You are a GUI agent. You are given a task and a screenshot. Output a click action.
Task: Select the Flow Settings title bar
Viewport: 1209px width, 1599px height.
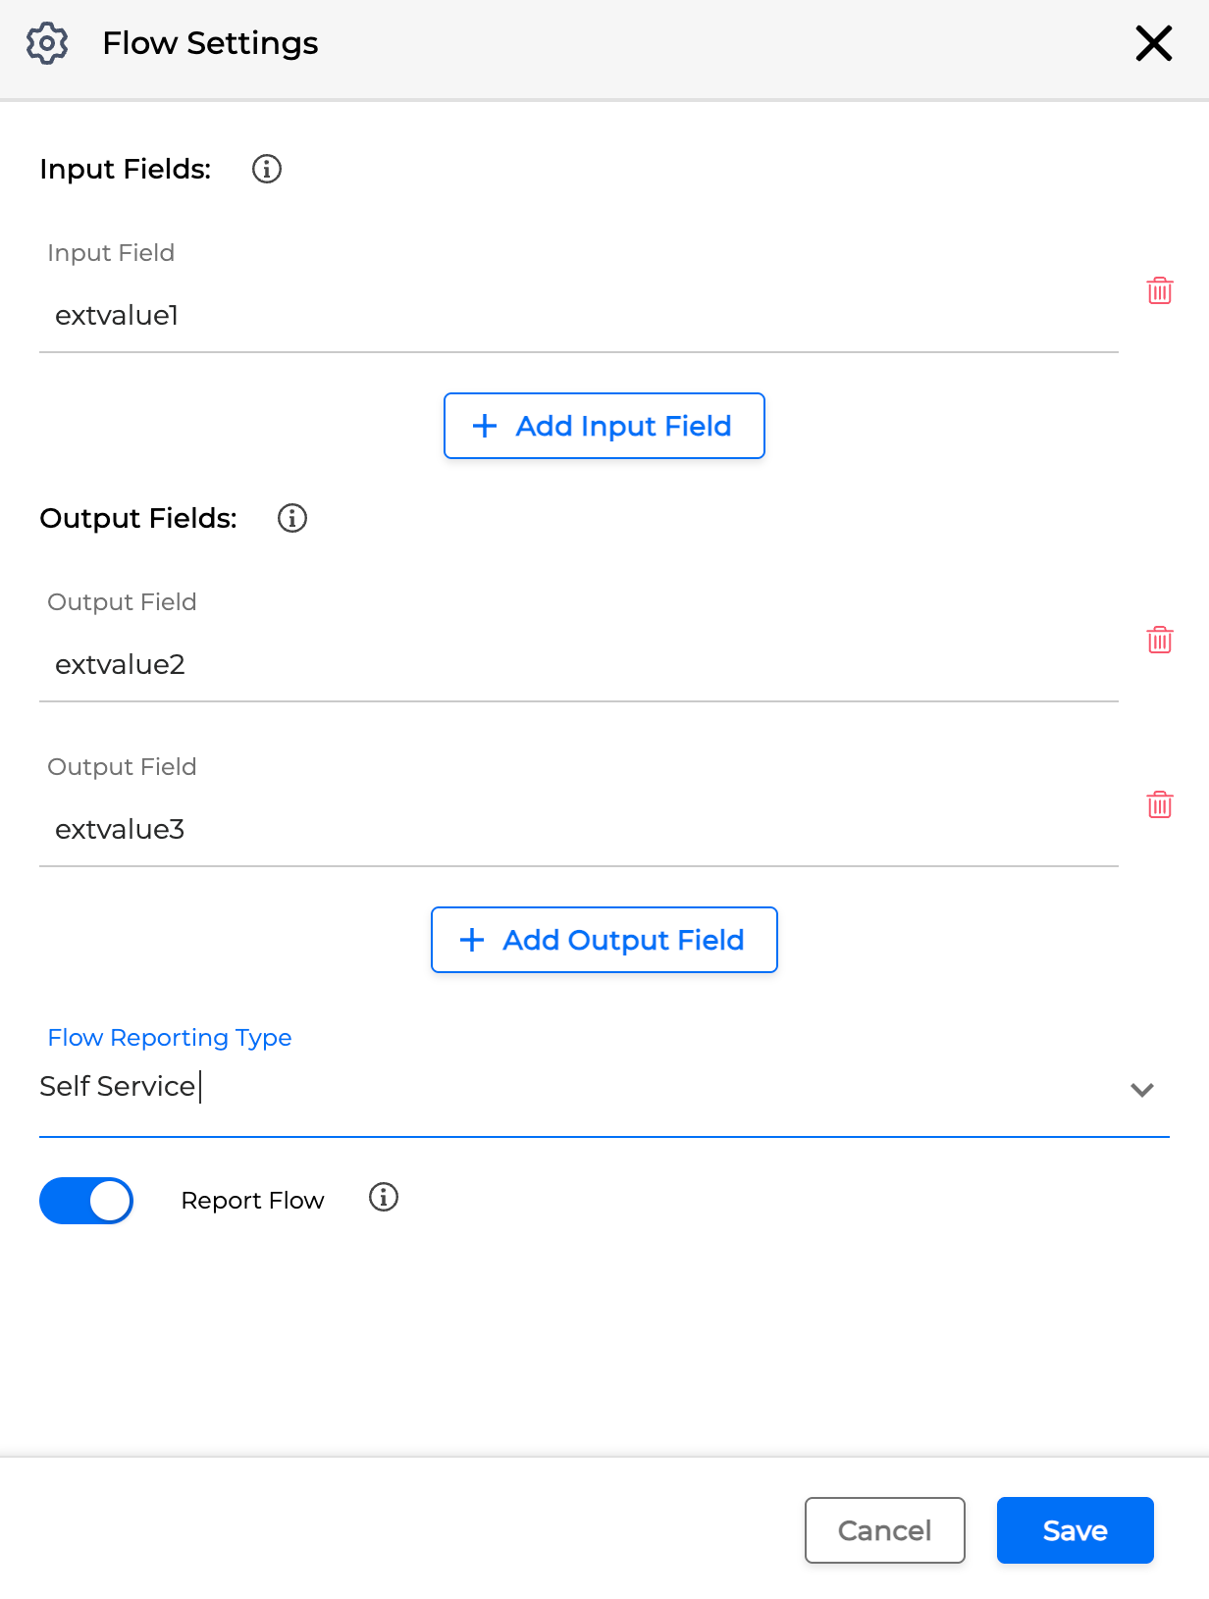click(x=209, y=42)
